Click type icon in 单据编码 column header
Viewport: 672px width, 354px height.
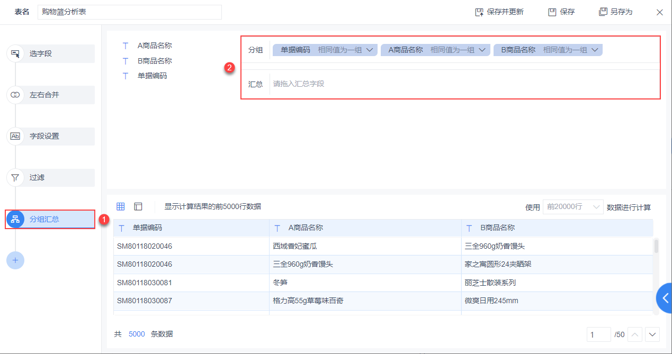[122, 228]
